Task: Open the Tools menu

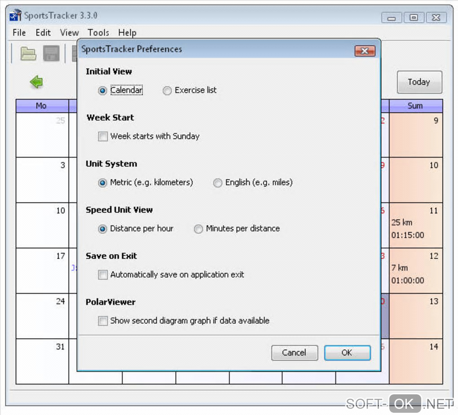Action: [98, 33]
